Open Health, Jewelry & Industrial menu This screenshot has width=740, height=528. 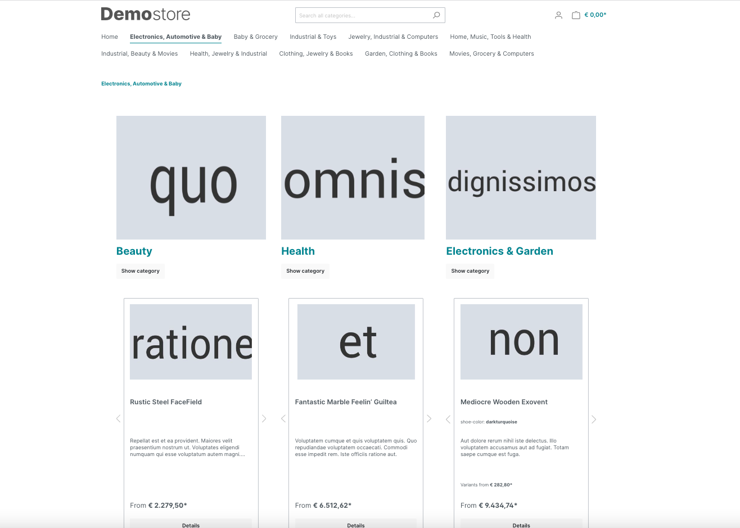click(x=228, y=53)
